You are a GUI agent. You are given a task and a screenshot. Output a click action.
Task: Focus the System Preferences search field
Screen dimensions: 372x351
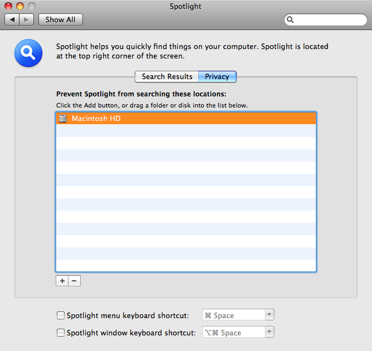click(325, 19)
